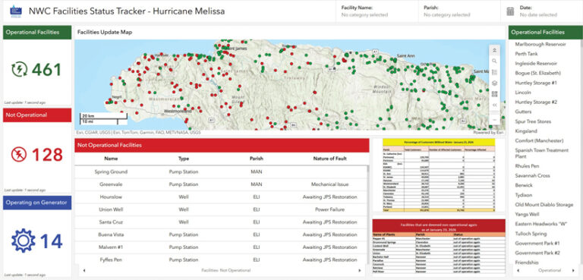Select the Spring Ground row

(x=221, y=171)
